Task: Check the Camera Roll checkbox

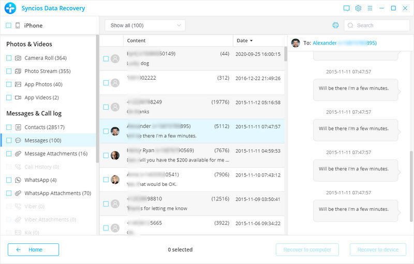Action: 9,58
